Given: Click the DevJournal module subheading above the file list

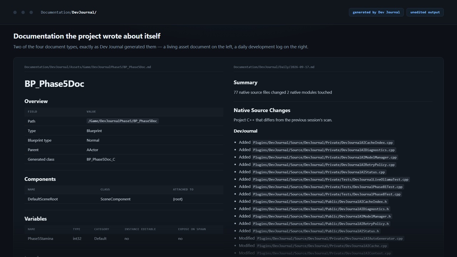Looking at the screenshot, I should coord(246,131).
